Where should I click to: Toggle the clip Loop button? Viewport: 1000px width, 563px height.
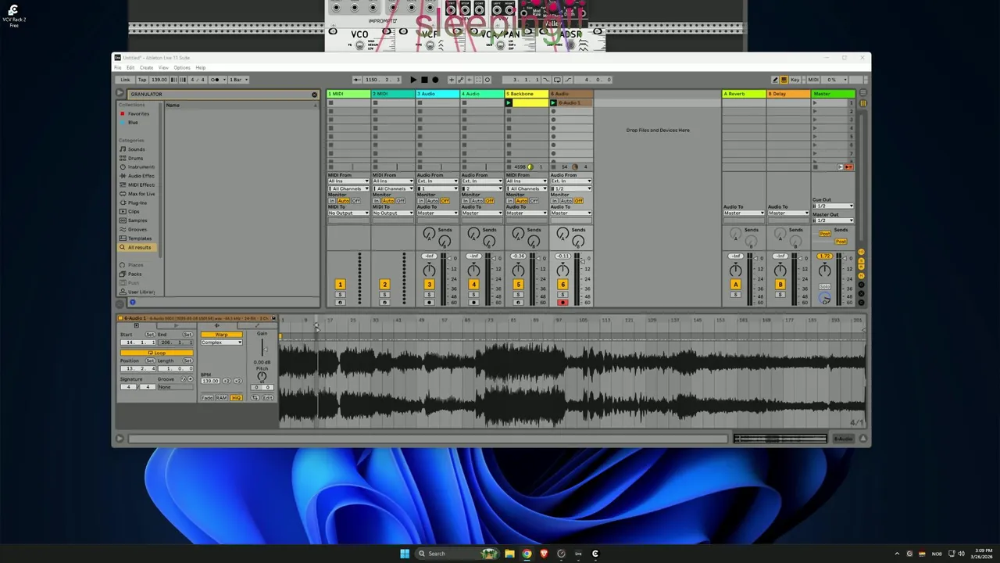(x=156, y=353)
